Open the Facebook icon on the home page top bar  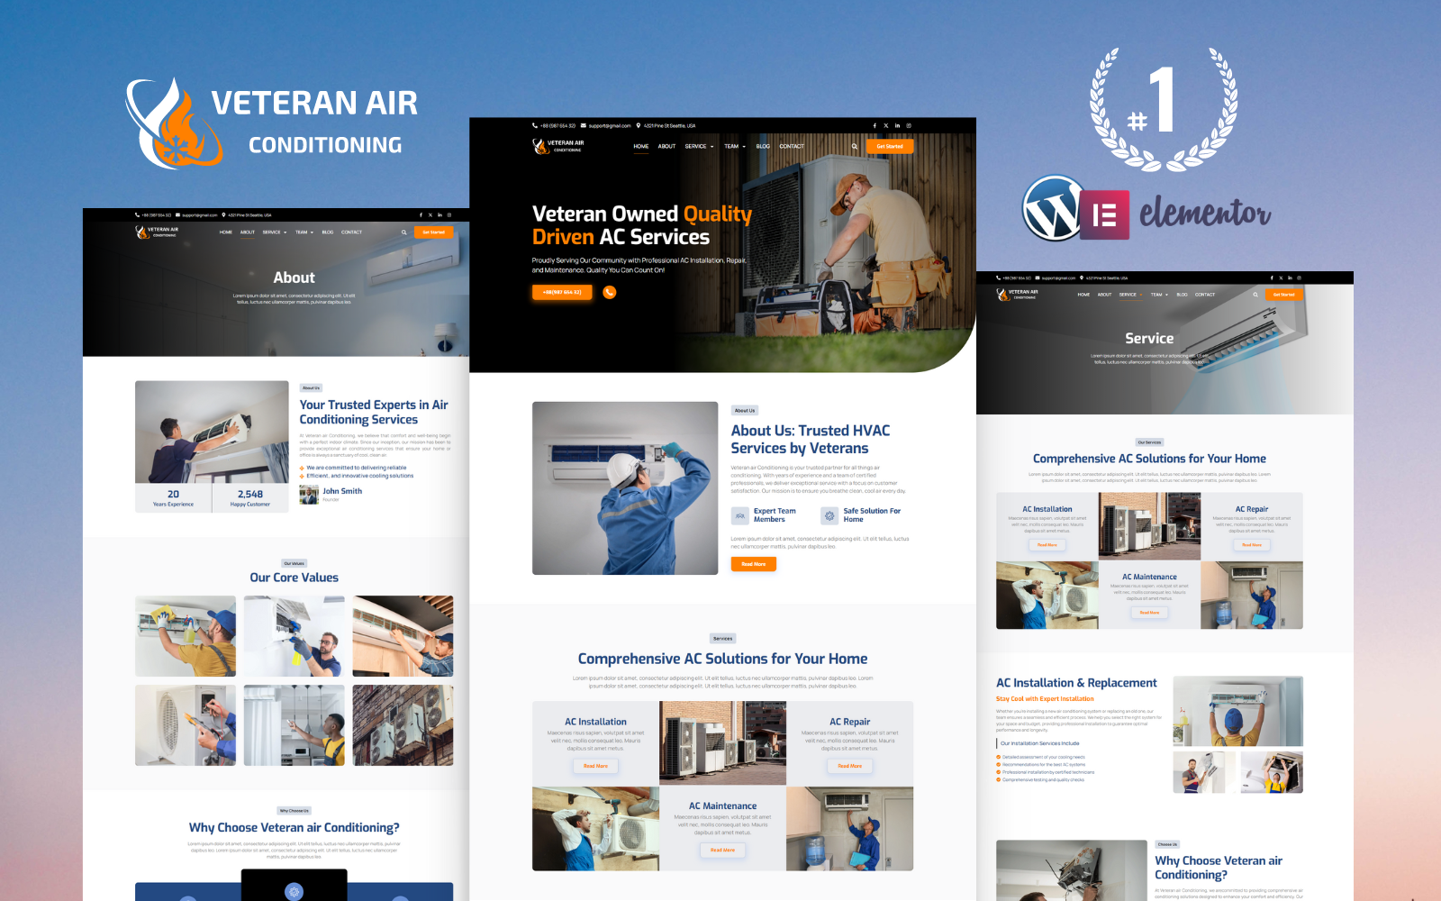point(874,126)
